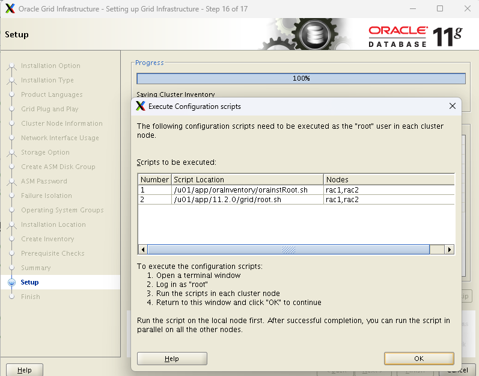Viewport: 479px width, 376px height.
Task: Select the Create Inventory step
Action: (47, 239)
